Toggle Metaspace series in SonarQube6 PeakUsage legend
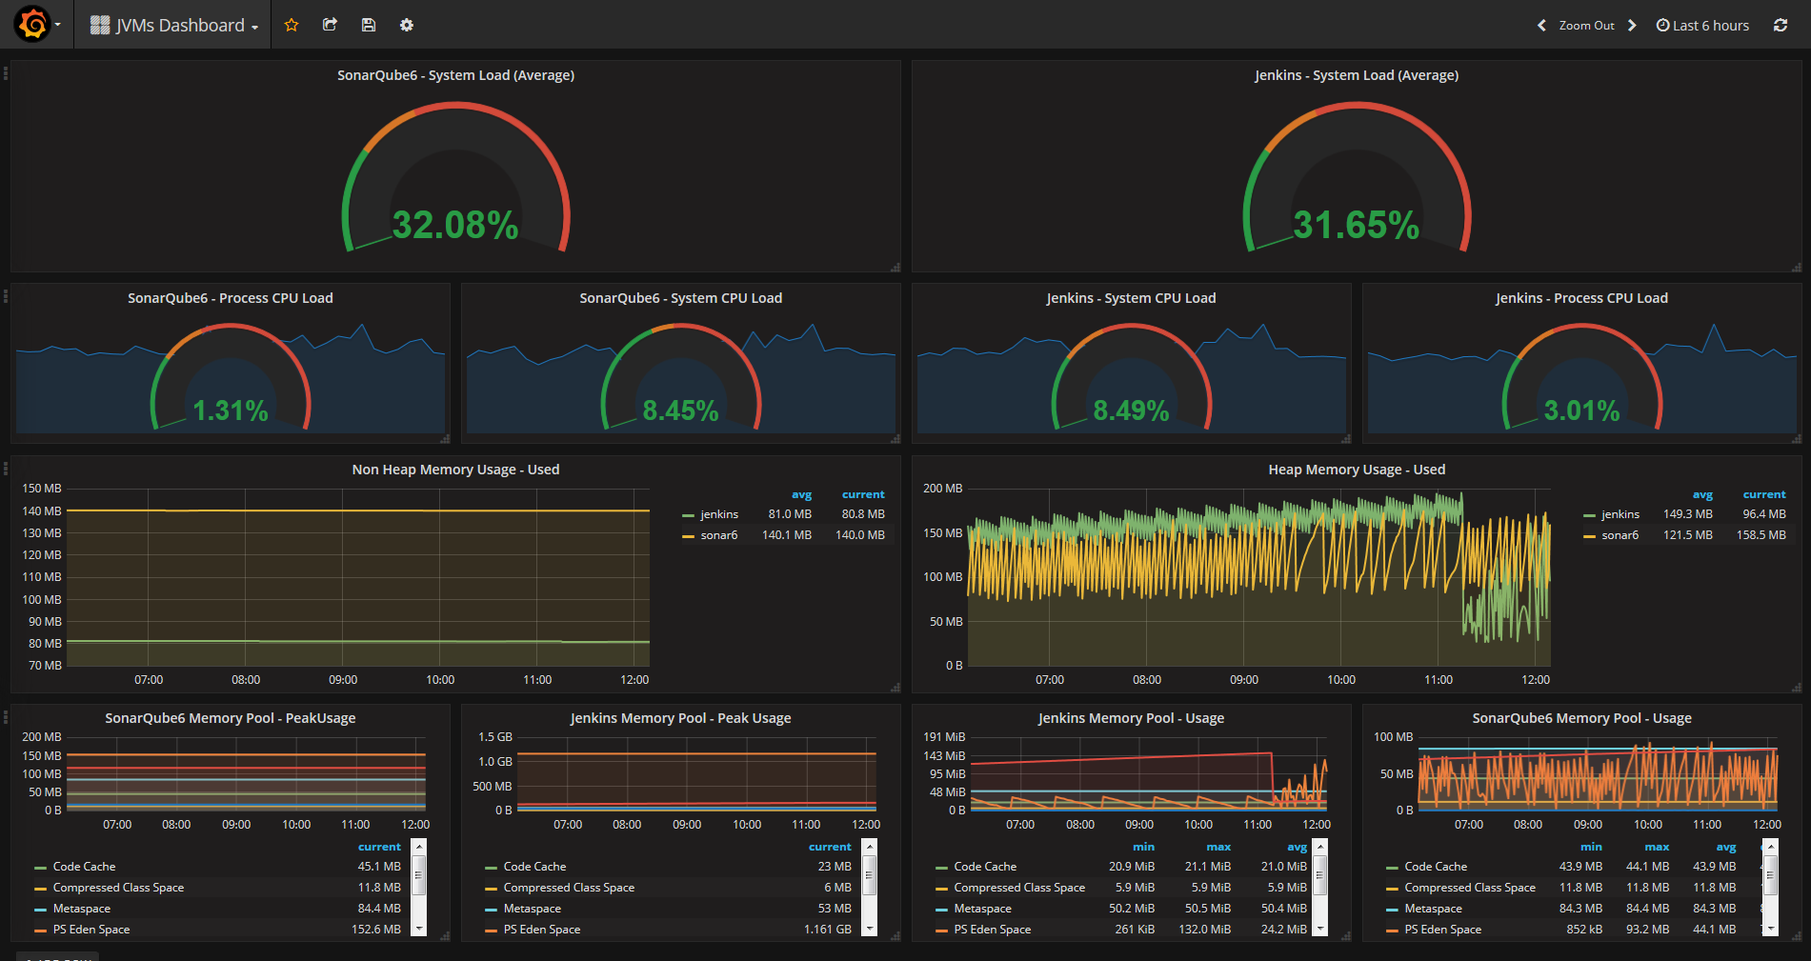The width and height of the screenshot is (1811, 961). tap(82, 909)
